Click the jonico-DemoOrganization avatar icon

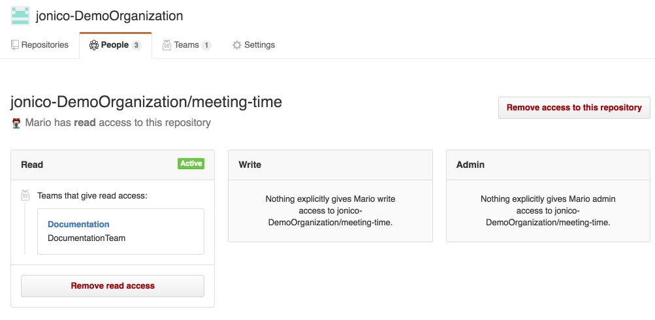click(x=20, y=16)
